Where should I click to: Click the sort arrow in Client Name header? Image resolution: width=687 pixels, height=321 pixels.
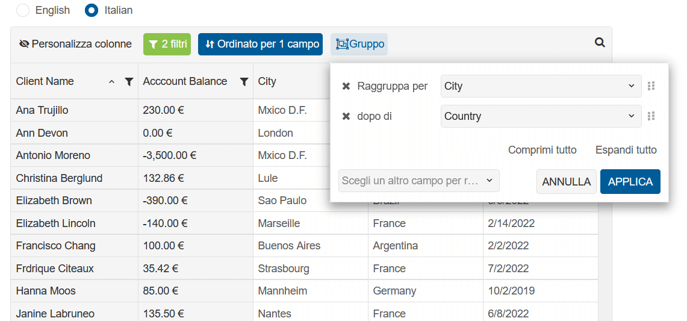pyautogui.click(x=111, y=82)
